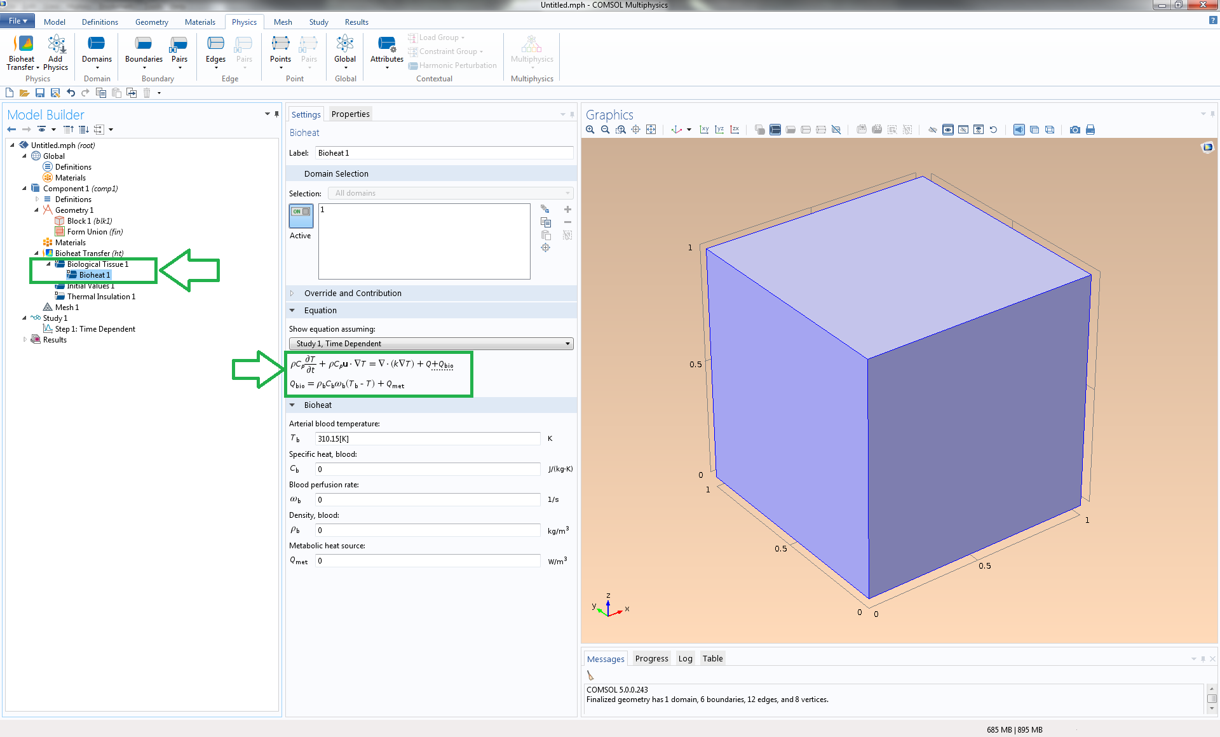
Task: Open the Show equation assuming dropdown
Action: click(x=431, y=344)
